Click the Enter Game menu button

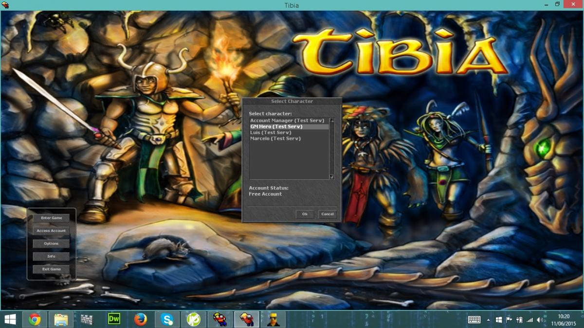[51, 218]
